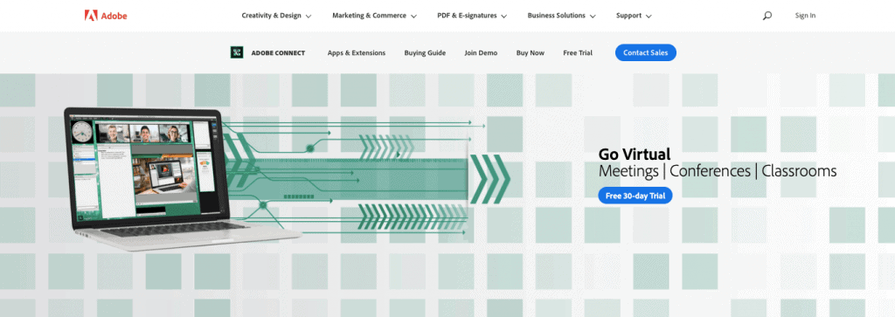Click the Sign In link

(805, 16)
